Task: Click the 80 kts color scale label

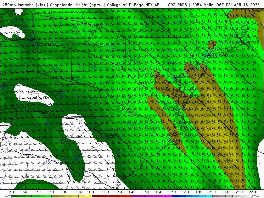Action: point(52,192)
